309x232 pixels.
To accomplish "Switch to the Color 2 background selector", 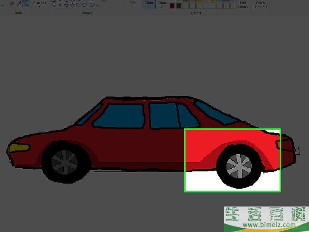I will click(x=162, y=4).
